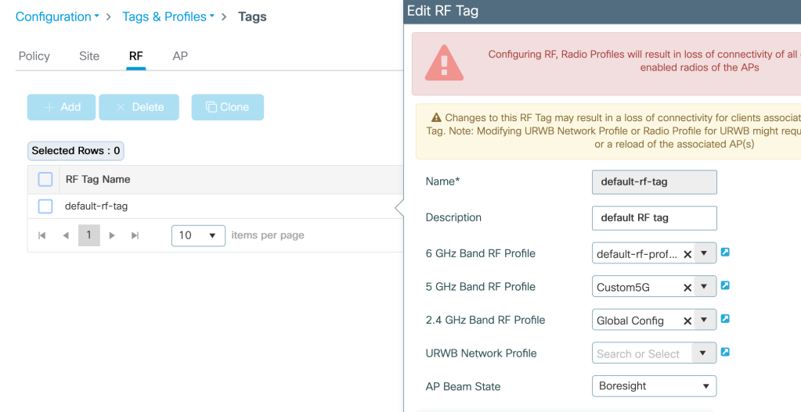Expand the URWB Network Profile dropdown
Image resolution: width=801 pixels, height=412 pixels.
point(704,354)
